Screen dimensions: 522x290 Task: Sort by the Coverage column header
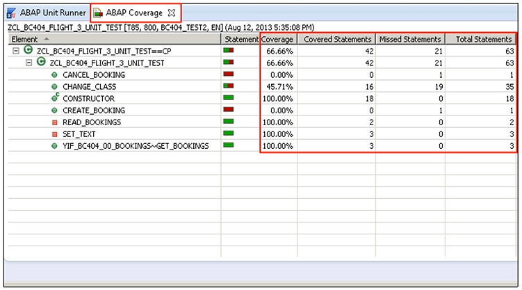(x=277, y=39)
